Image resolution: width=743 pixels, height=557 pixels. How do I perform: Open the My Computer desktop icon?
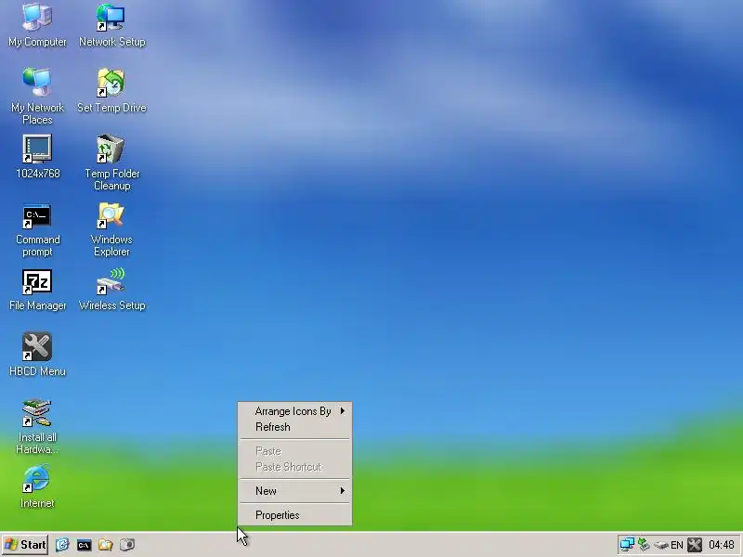[37, 26]
